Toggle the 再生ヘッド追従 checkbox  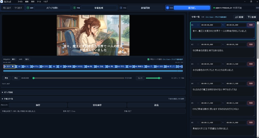148,59
